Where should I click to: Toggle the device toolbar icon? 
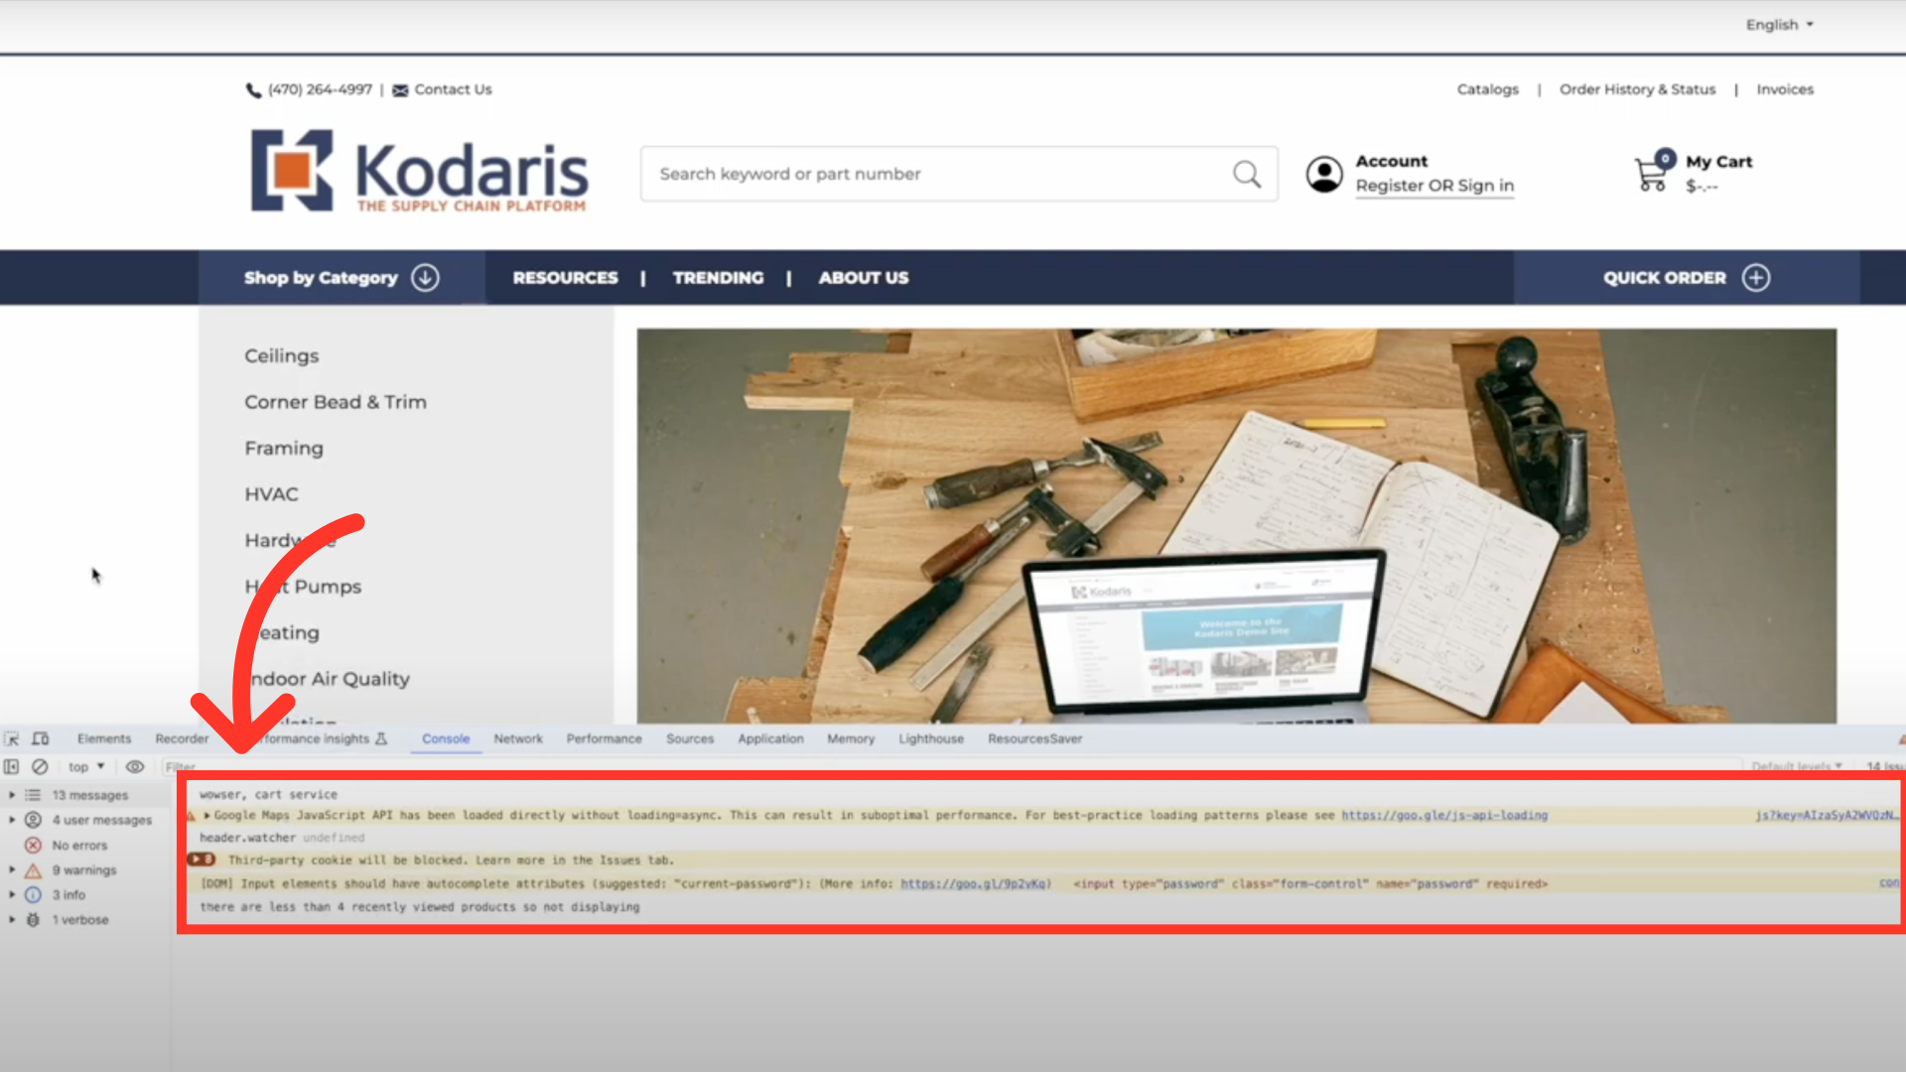pos(41,738)
